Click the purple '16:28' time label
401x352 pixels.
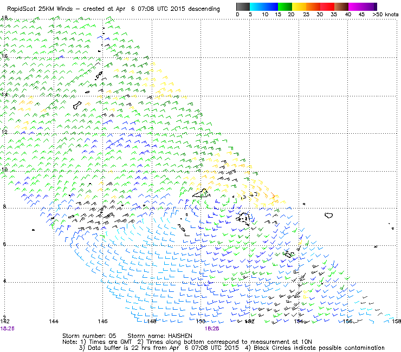212,329
